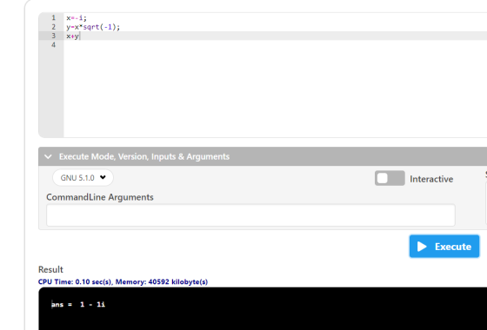Image resolution: width=487 pixels, height=330 pixels.
Task: Focus the CommandLine Arguments input field
Action: pos(250,215)
